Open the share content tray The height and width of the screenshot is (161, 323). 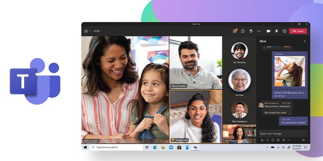tap(284, 31)
